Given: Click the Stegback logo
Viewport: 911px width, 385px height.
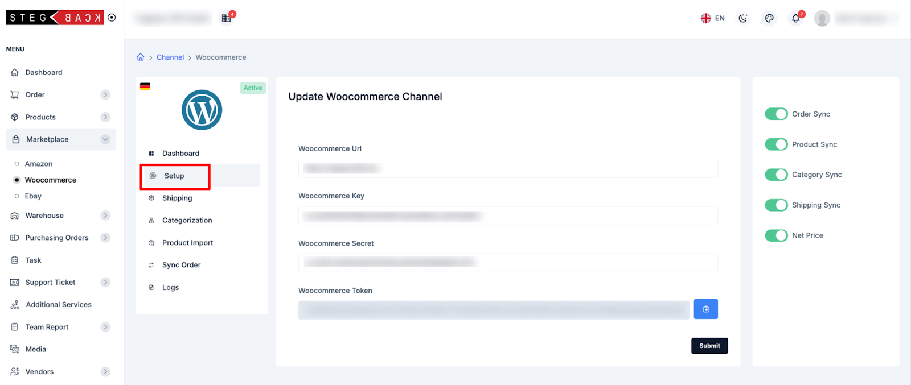Looking at the screenshot, I should tap(55, 18).
